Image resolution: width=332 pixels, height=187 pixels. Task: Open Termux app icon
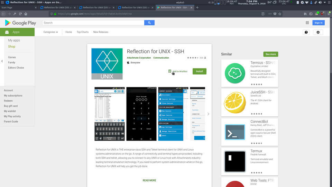235,161
